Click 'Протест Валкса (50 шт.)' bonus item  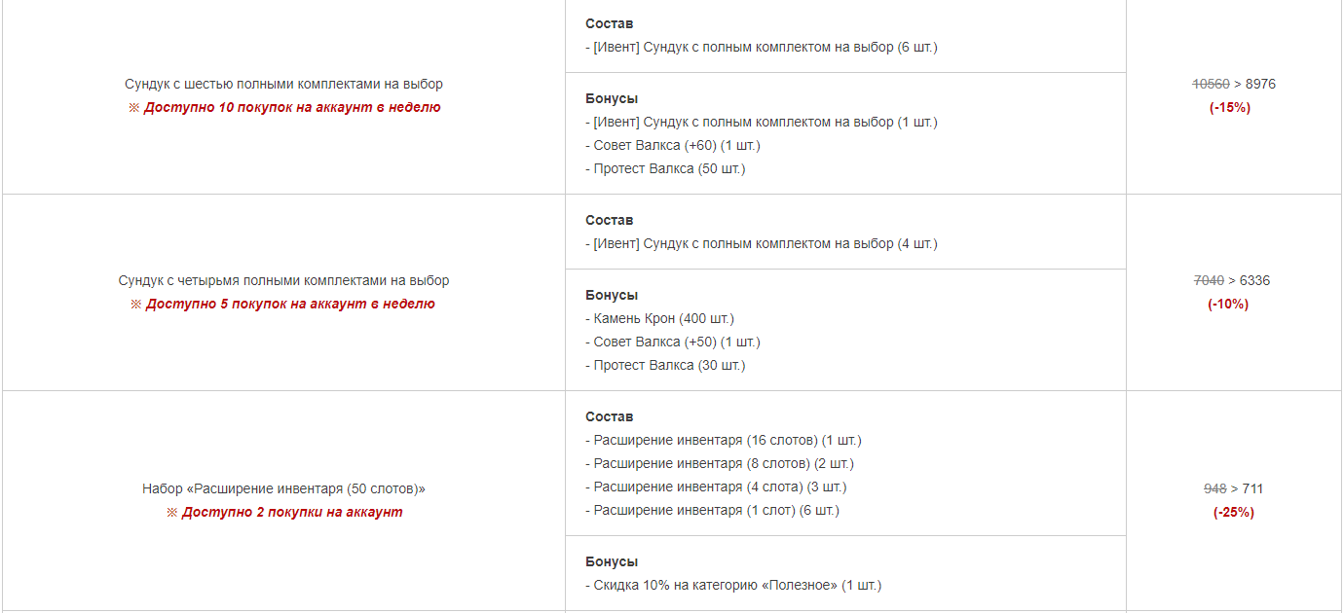point(665,169)
